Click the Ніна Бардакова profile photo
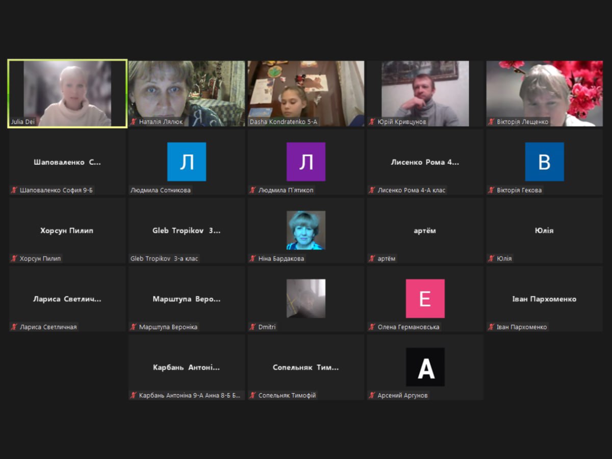The height and width of the screenshot is (459, 612). (306, 230)
